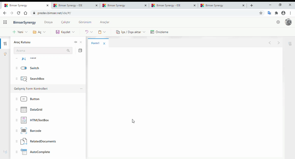Click the Button control item
Screen dimensions: 295x159
35,99
